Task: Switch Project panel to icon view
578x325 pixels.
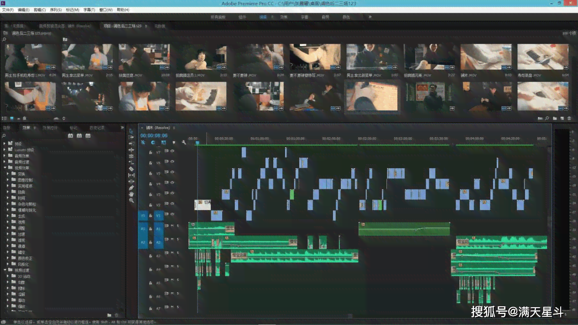Action: [x=12, y=118]
